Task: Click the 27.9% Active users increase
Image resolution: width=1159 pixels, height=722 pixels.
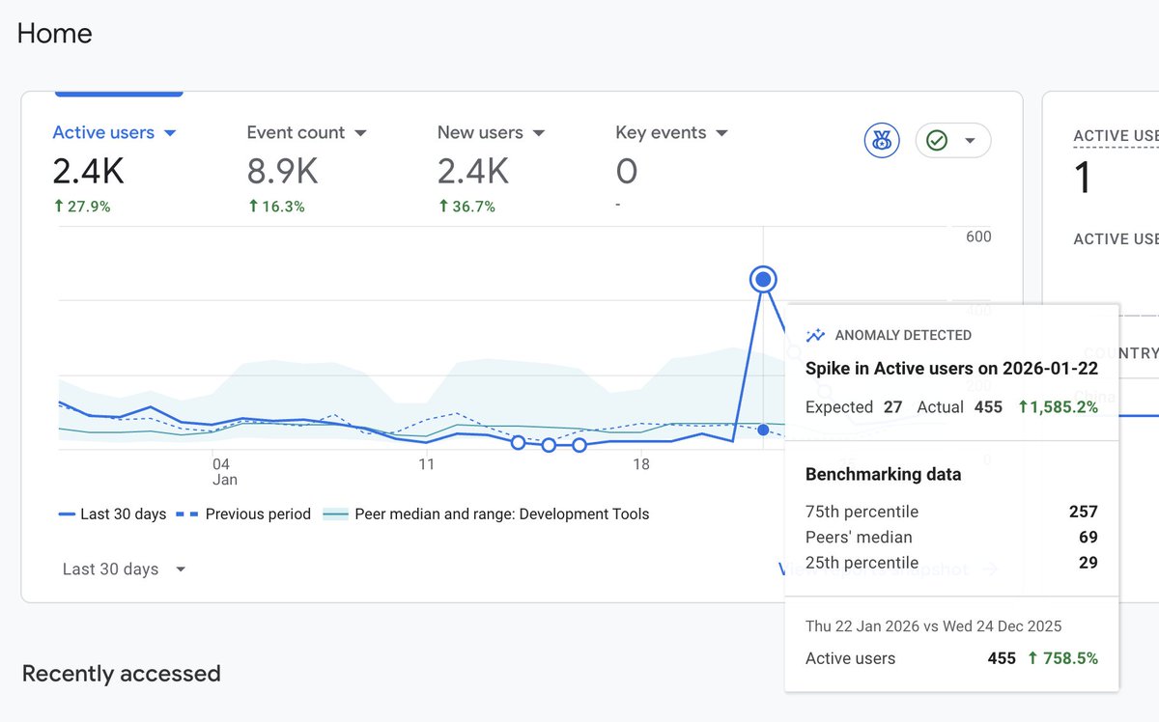Action: tap(82, 206)
